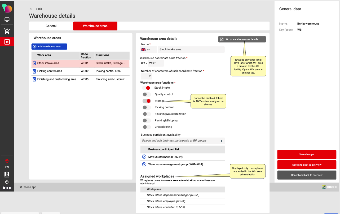The height and width of the screenshot is (214, 340).
Task: Switch to the General tab
Action: pos(51,26)
